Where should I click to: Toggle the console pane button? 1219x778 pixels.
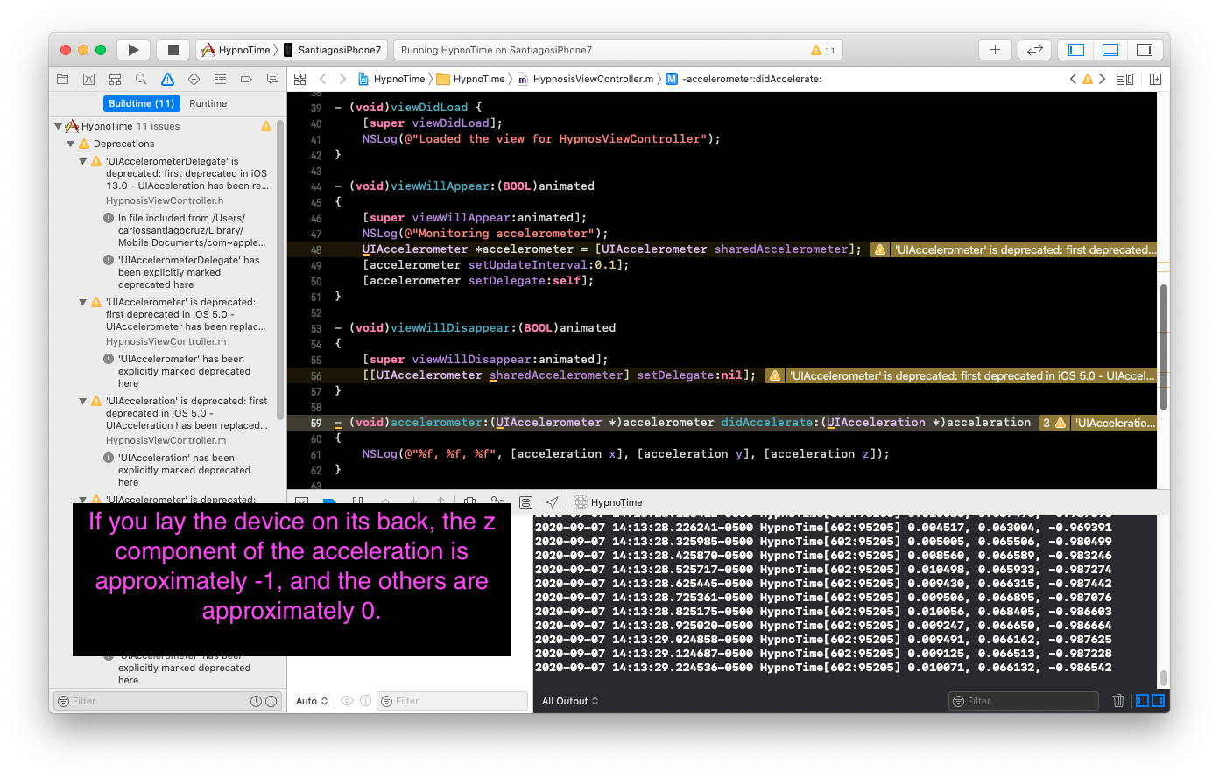tap(1158, 701)
